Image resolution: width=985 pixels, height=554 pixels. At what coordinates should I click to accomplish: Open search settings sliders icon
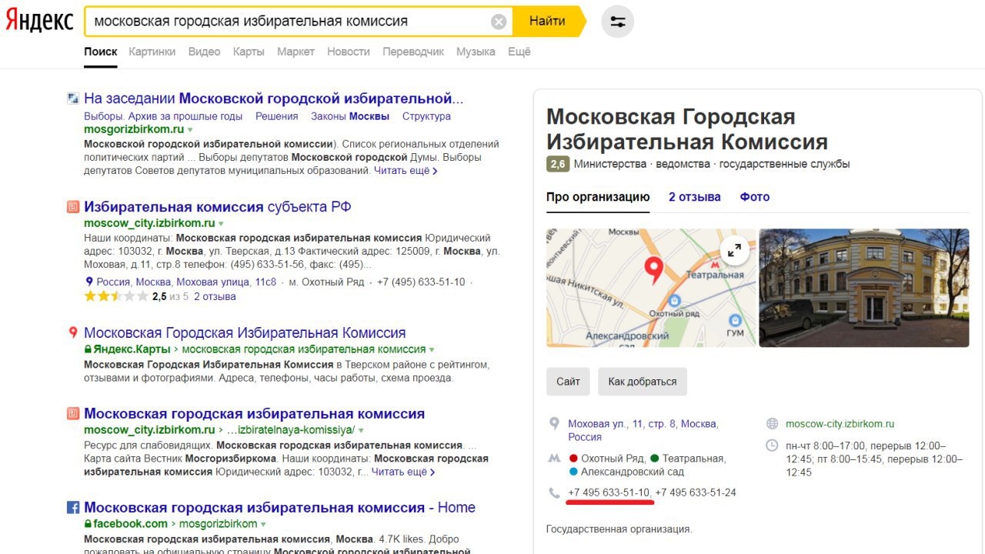[x=617, y=22]
